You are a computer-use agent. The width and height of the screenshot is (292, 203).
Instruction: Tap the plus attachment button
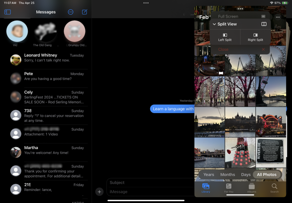click(x=99, y=192)
